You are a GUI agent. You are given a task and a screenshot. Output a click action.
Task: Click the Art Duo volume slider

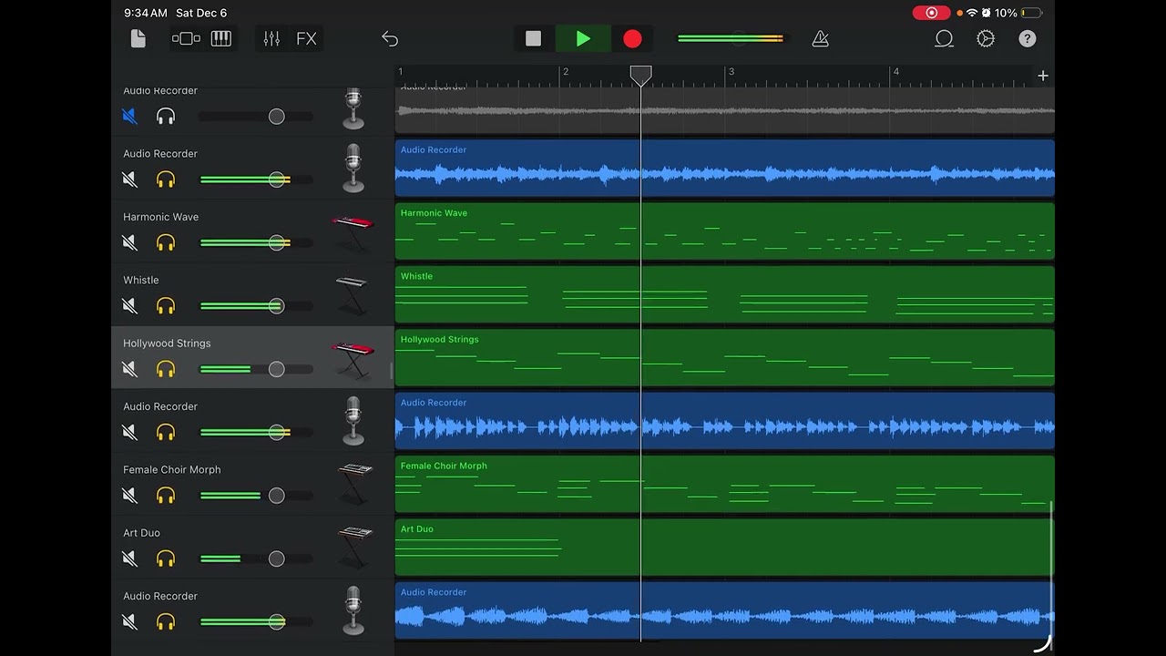[x=256, y=559]
